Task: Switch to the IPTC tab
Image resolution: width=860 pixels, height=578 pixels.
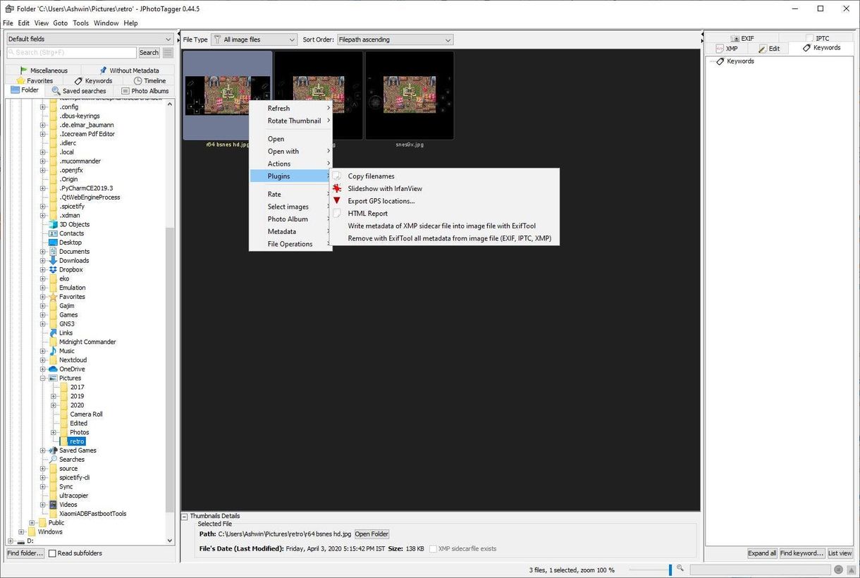Action: (x=816, y=39)
